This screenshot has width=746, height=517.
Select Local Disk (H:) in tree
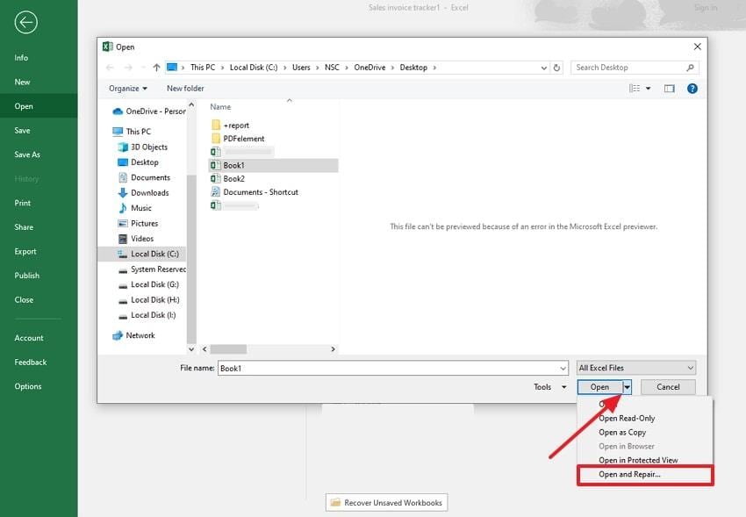coord(154,299)
